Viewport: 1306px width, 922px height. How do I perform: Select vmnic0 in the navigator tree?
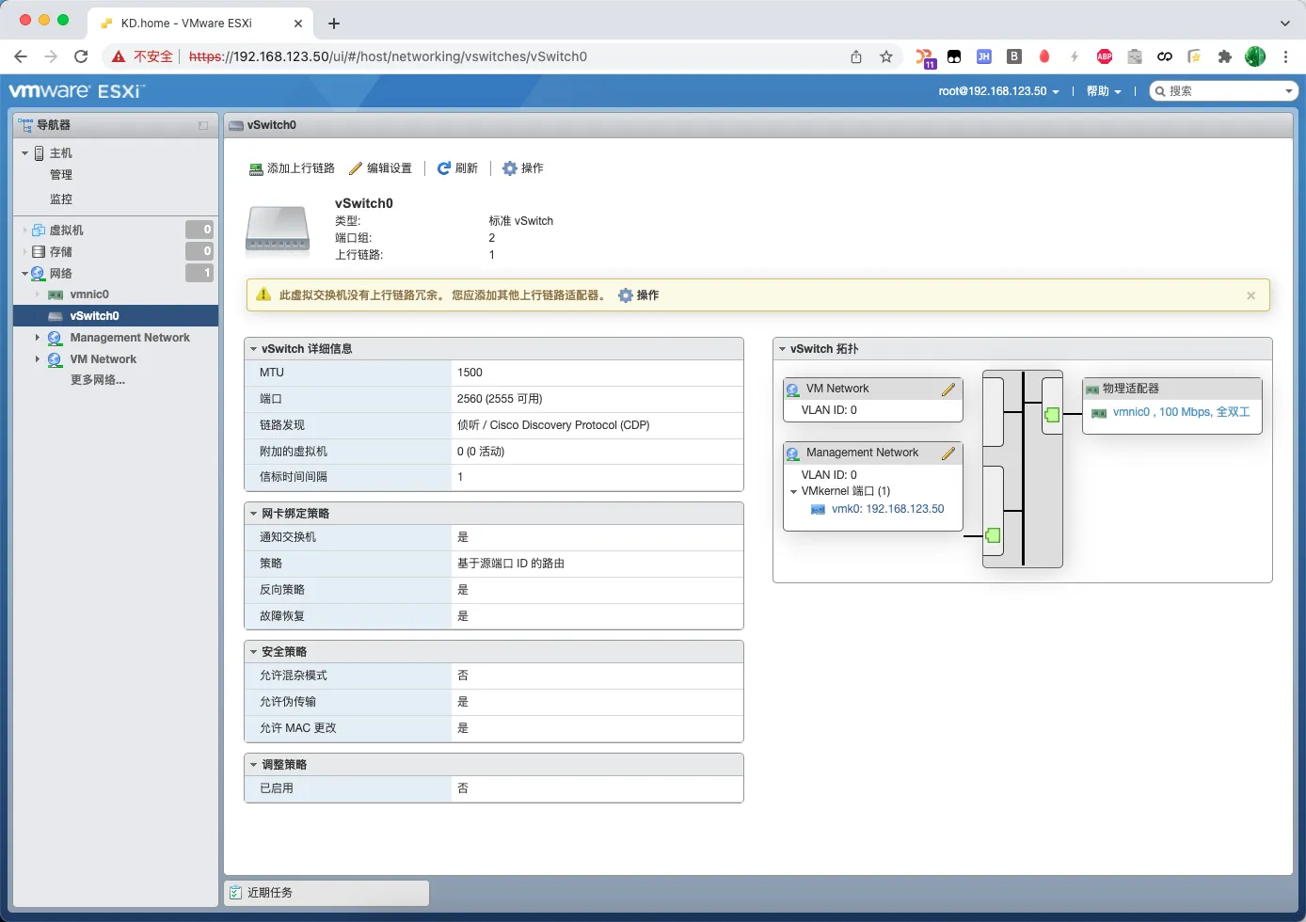click(x=89, y=294)
